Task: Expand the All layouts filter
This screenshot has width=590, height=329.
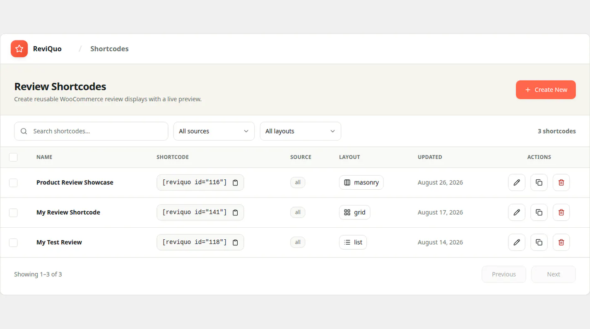Action: click(x=301, y=131)
